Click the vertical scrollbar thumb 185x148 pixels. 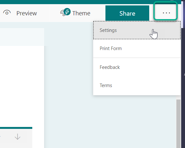(179, 124)
